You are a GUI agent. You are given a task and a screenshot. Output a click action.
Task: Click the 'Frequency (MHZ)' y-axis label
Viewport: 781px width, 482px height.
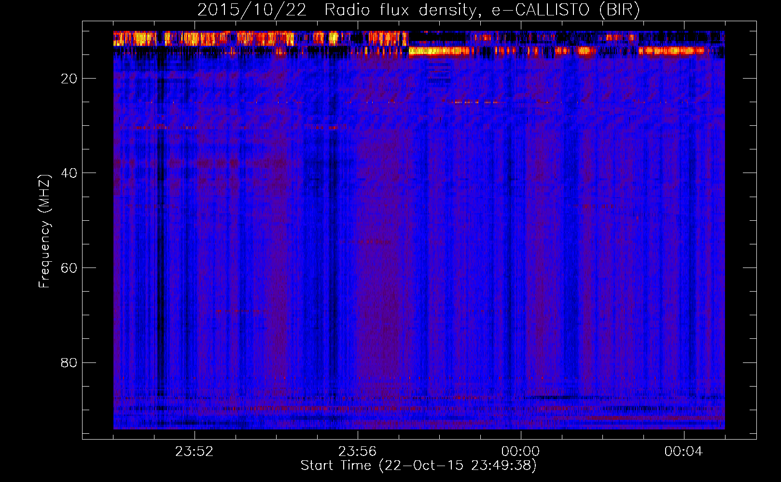(44, 231)
